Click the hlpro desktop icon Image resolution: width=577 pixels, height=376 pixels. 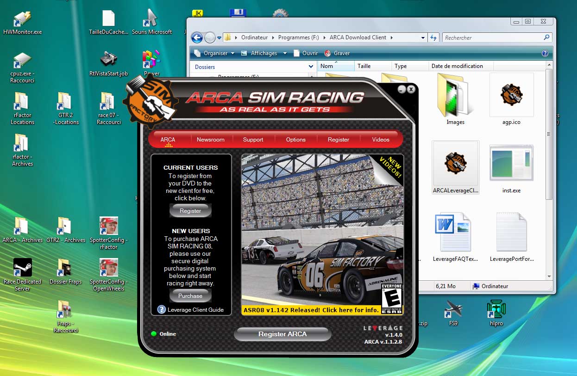496,313
